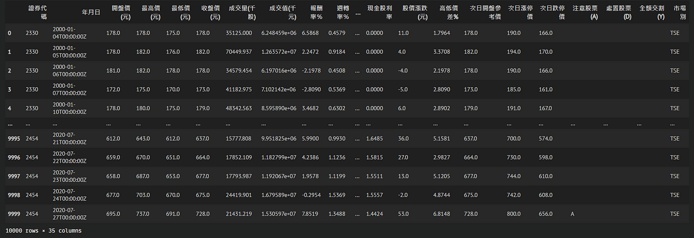
Task: Select row index 9995
Action: click(14, 139)
